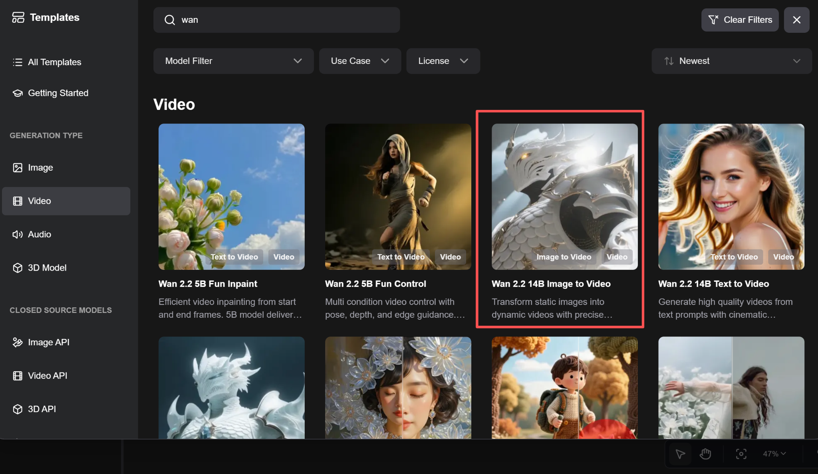
Task: Go to All Templates
Action: click(x=54, y=62)
